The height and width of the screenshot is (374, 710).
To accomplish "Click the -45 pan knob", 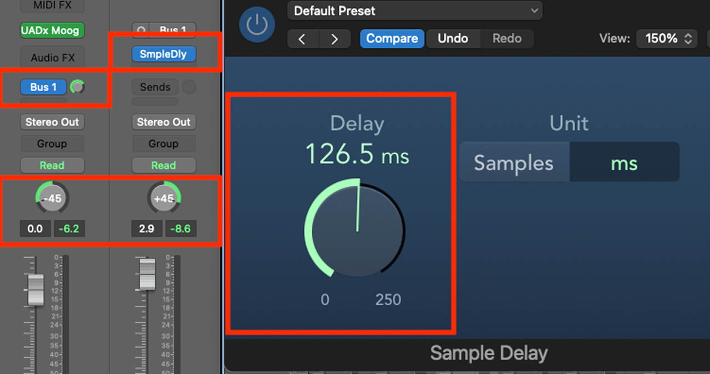I will click(x=52, y=198).
